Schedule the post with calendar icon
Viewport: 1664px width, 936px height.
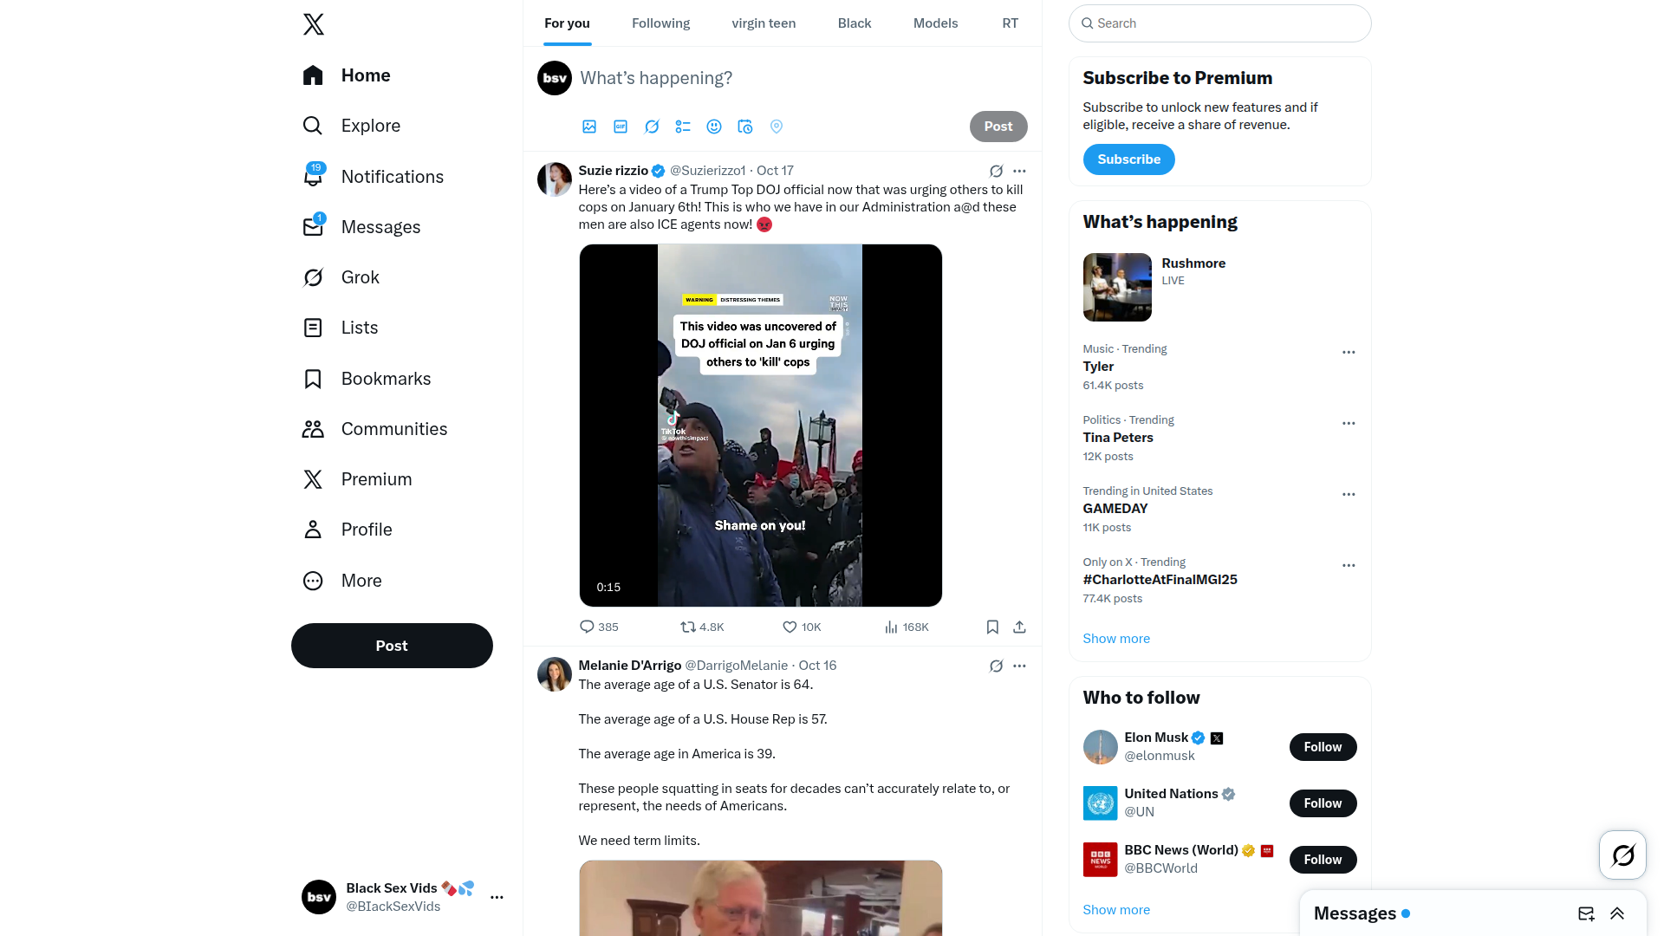pyautogui.click(x=745, y=127)
